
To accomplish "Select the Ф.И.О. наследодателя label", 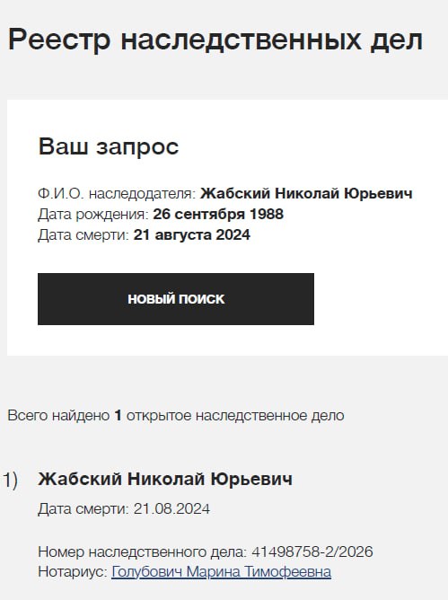I will (x=117, y=194).
